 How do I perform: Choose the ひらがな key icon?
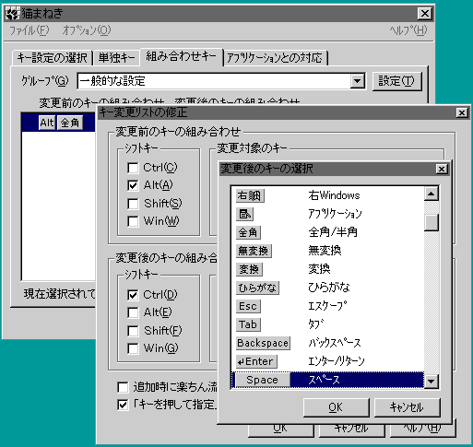tap(257, 288)
